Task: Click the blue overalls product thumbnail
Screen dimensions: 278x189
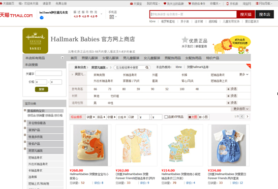Action: [229, 145]
